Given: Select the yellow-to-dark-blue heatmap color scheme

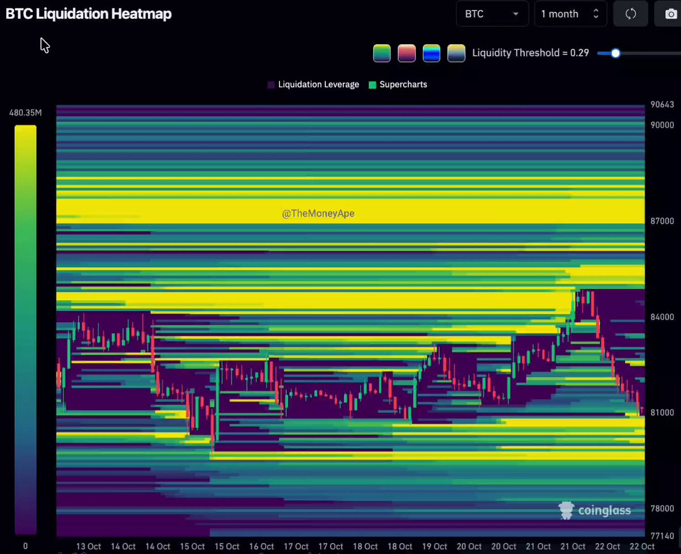Looking at the screenshot, I should [x=456, y=53].
